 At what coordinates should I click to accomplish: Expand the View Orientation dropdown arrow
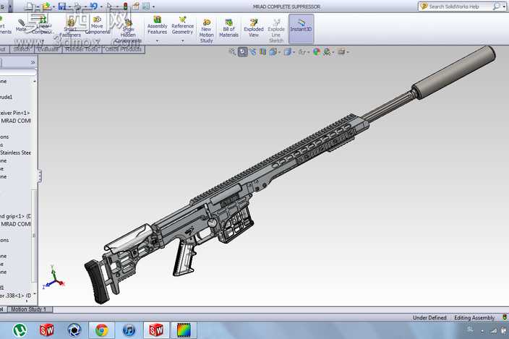279,52
